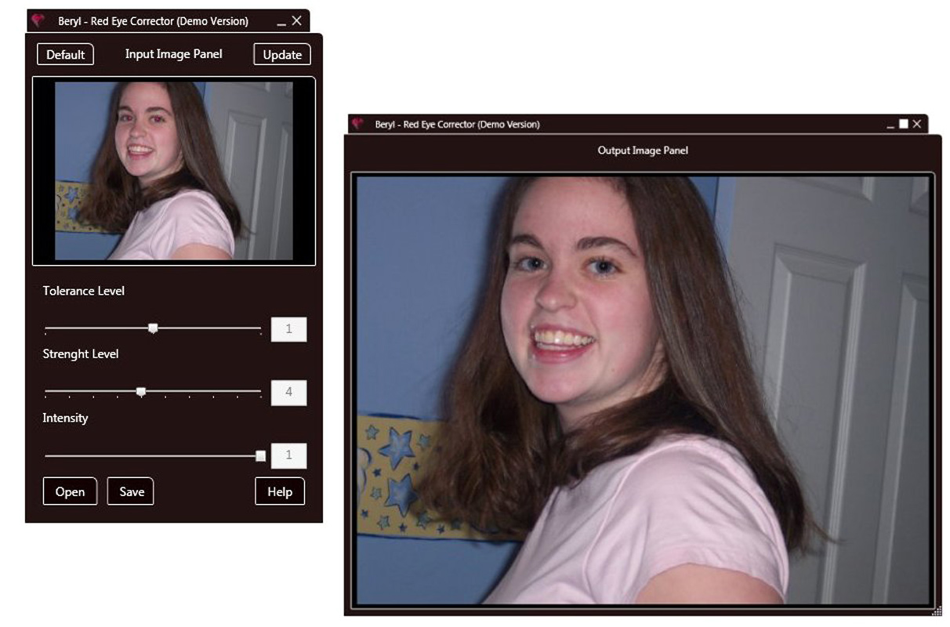Open an image with the Open button
The height and width of the screenshot is (627, 950).
coord(70,491)
